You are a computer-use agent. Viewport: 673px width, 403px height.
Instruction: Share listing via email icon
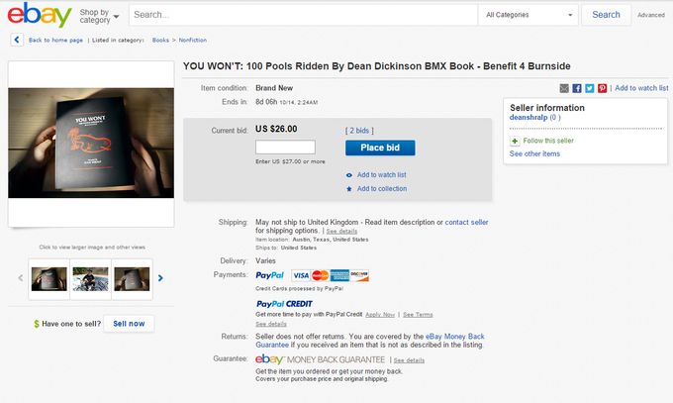tap(565, 88)
